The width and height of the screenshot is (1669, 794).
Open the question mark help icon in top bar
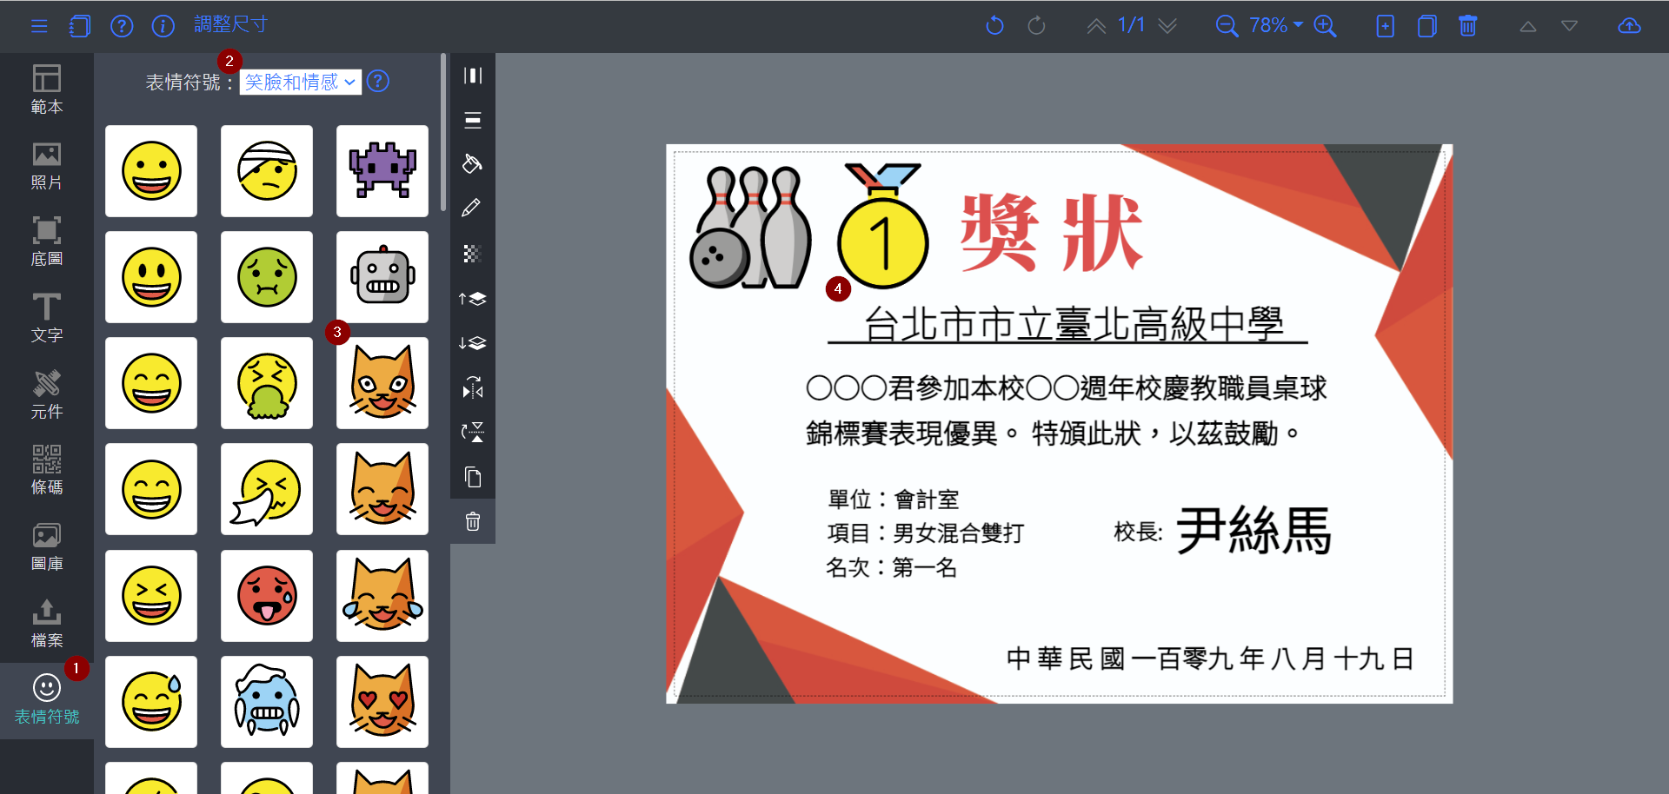click(x=122, y=26)
